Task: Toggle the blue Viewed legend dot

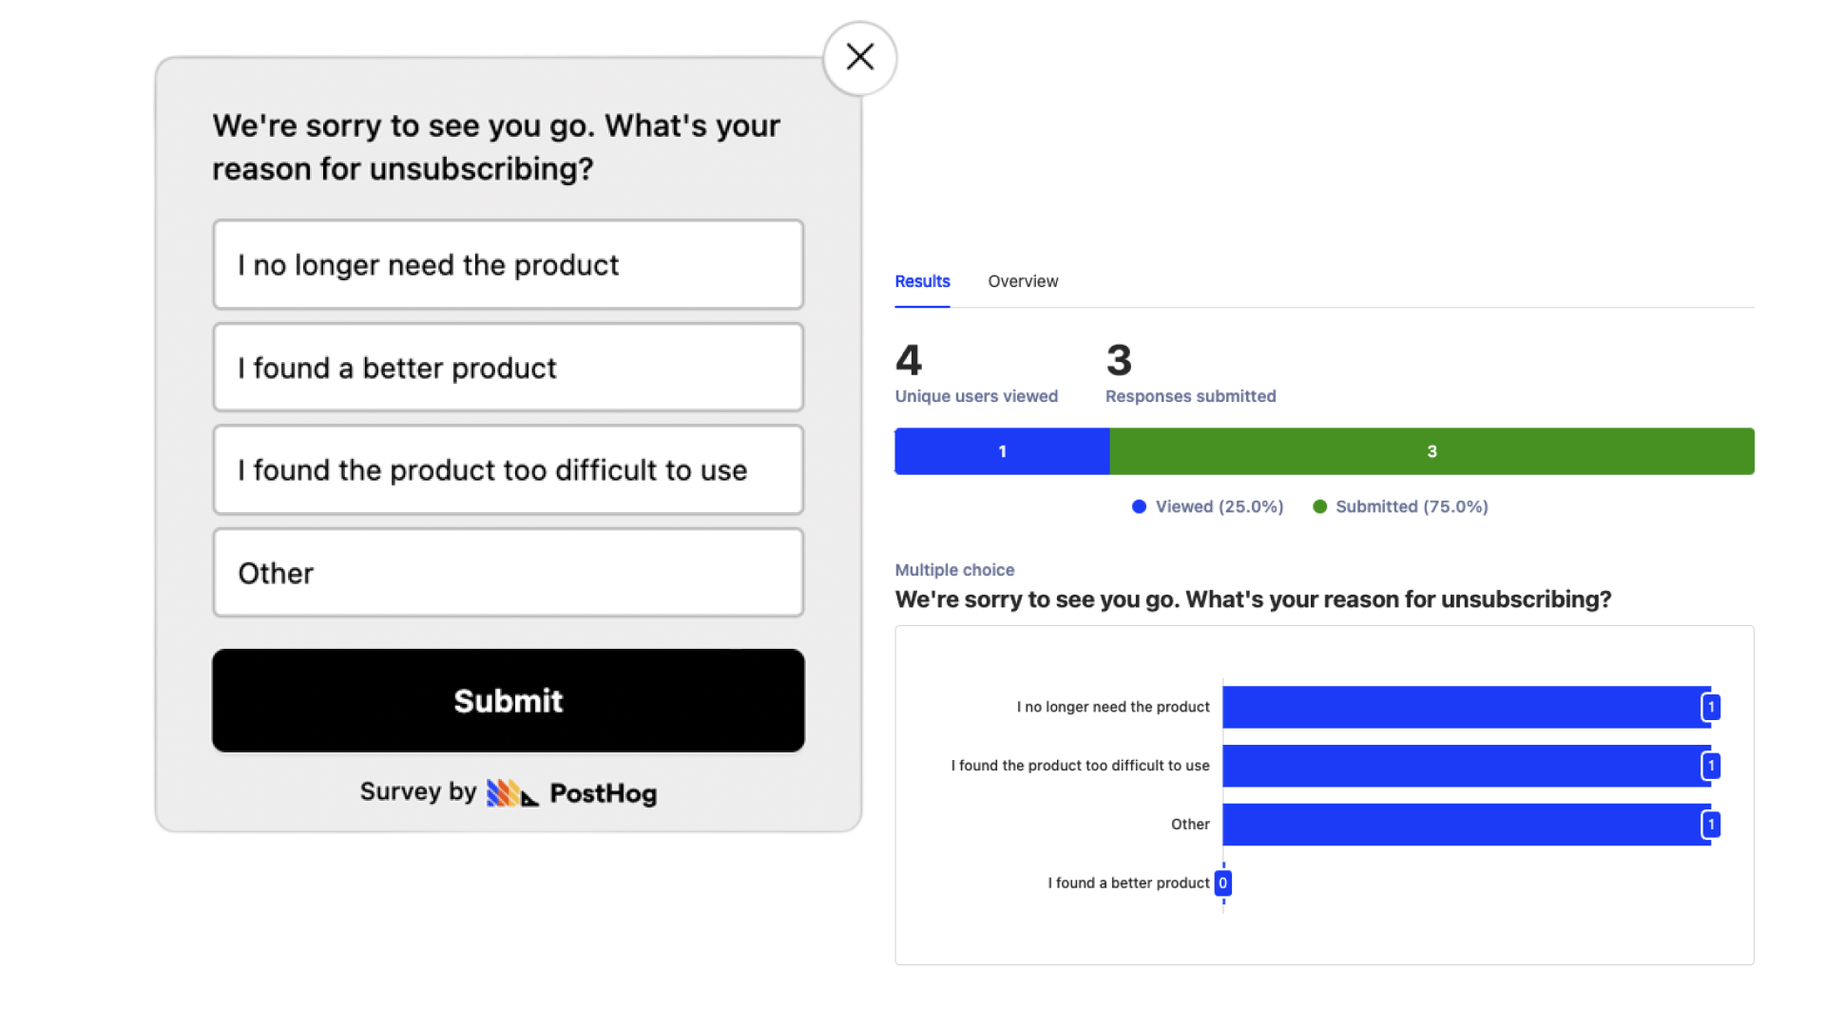Action: [x=1139, y=506]
